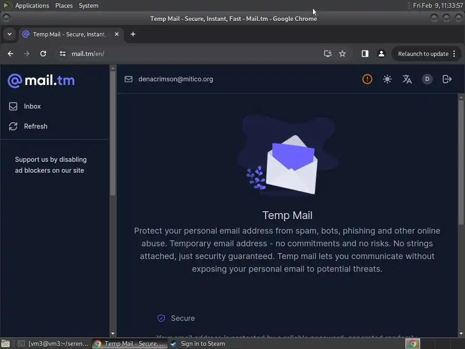The image size is (465, 349).
Task: Go back with browser back arrow
Action: (x=10, y=54)
